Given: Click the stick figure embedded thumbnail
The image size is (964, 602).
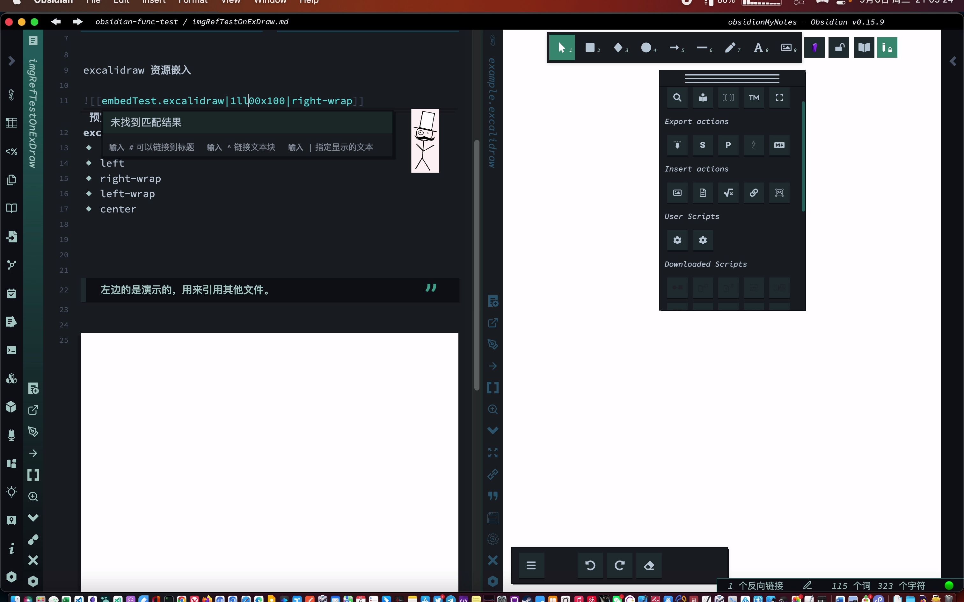Looking at the screenshot, I should pos(425,141).
